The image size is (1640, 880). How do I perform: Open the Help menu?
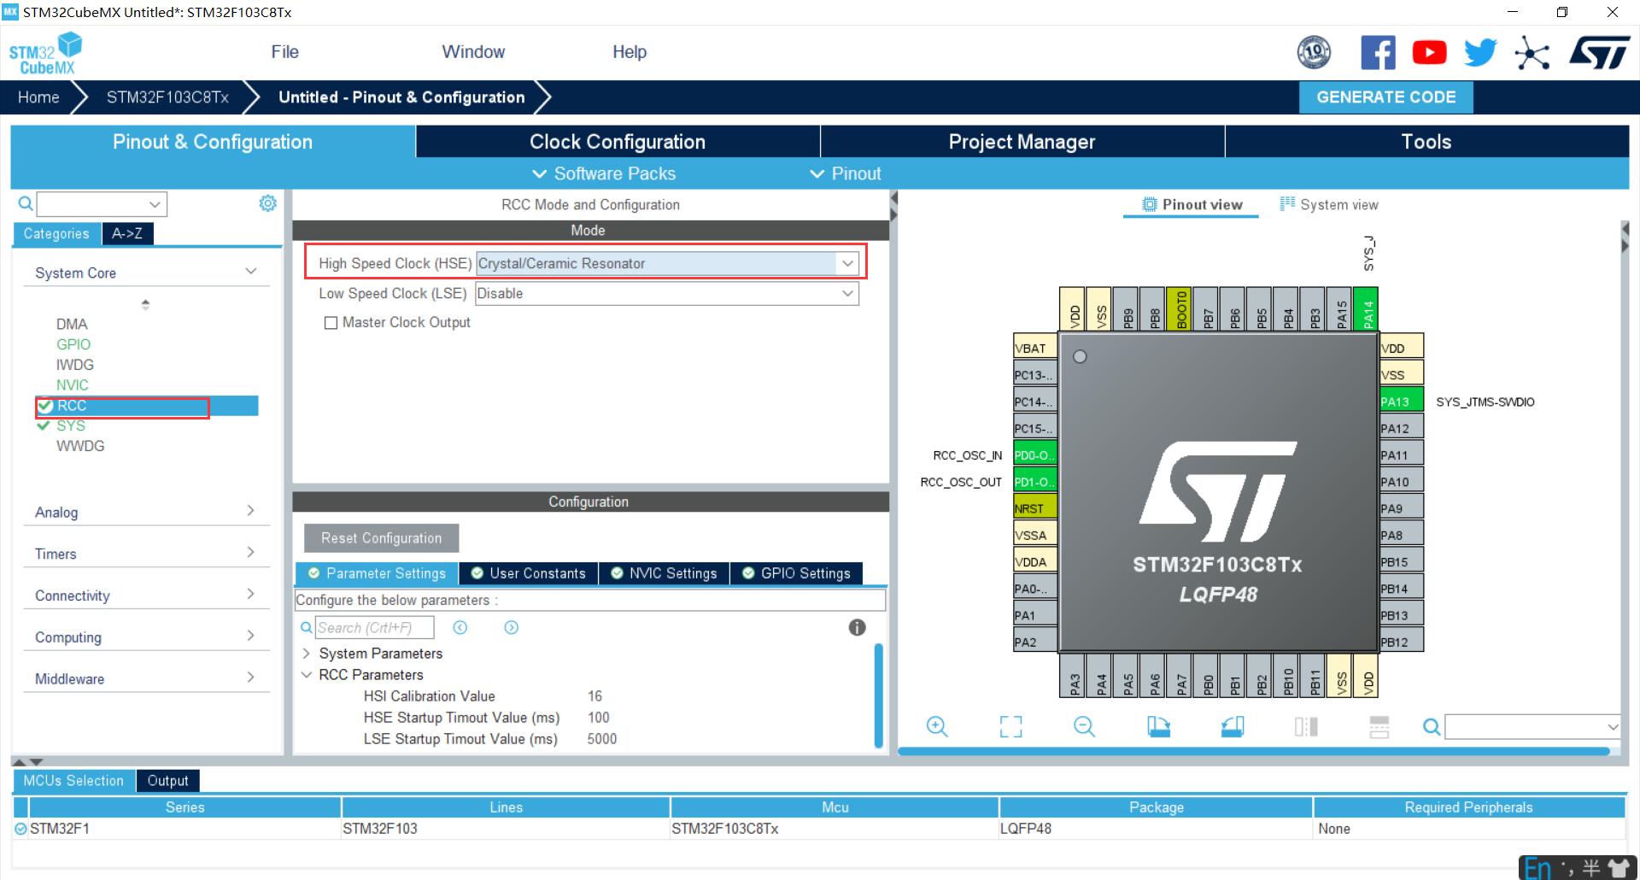630,52
